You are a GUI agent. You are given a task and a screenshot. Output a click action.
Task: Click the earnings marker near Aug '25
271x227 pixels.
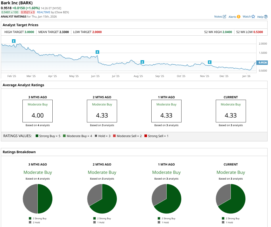pos(142,62)
